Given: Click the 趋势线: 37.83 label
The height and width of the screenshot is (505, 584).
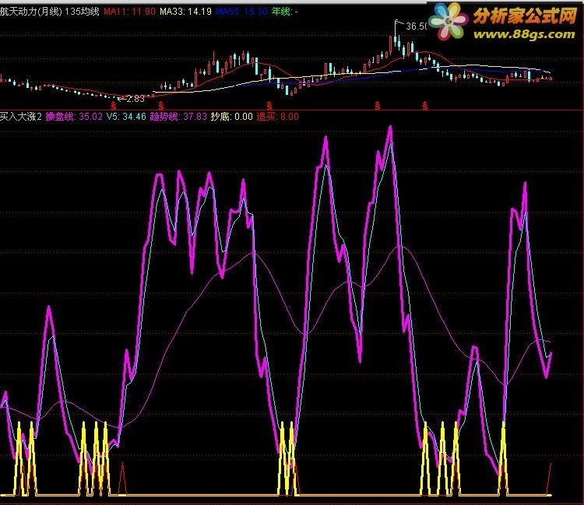Looking at the screenshot, I should [x=178, y=117].
